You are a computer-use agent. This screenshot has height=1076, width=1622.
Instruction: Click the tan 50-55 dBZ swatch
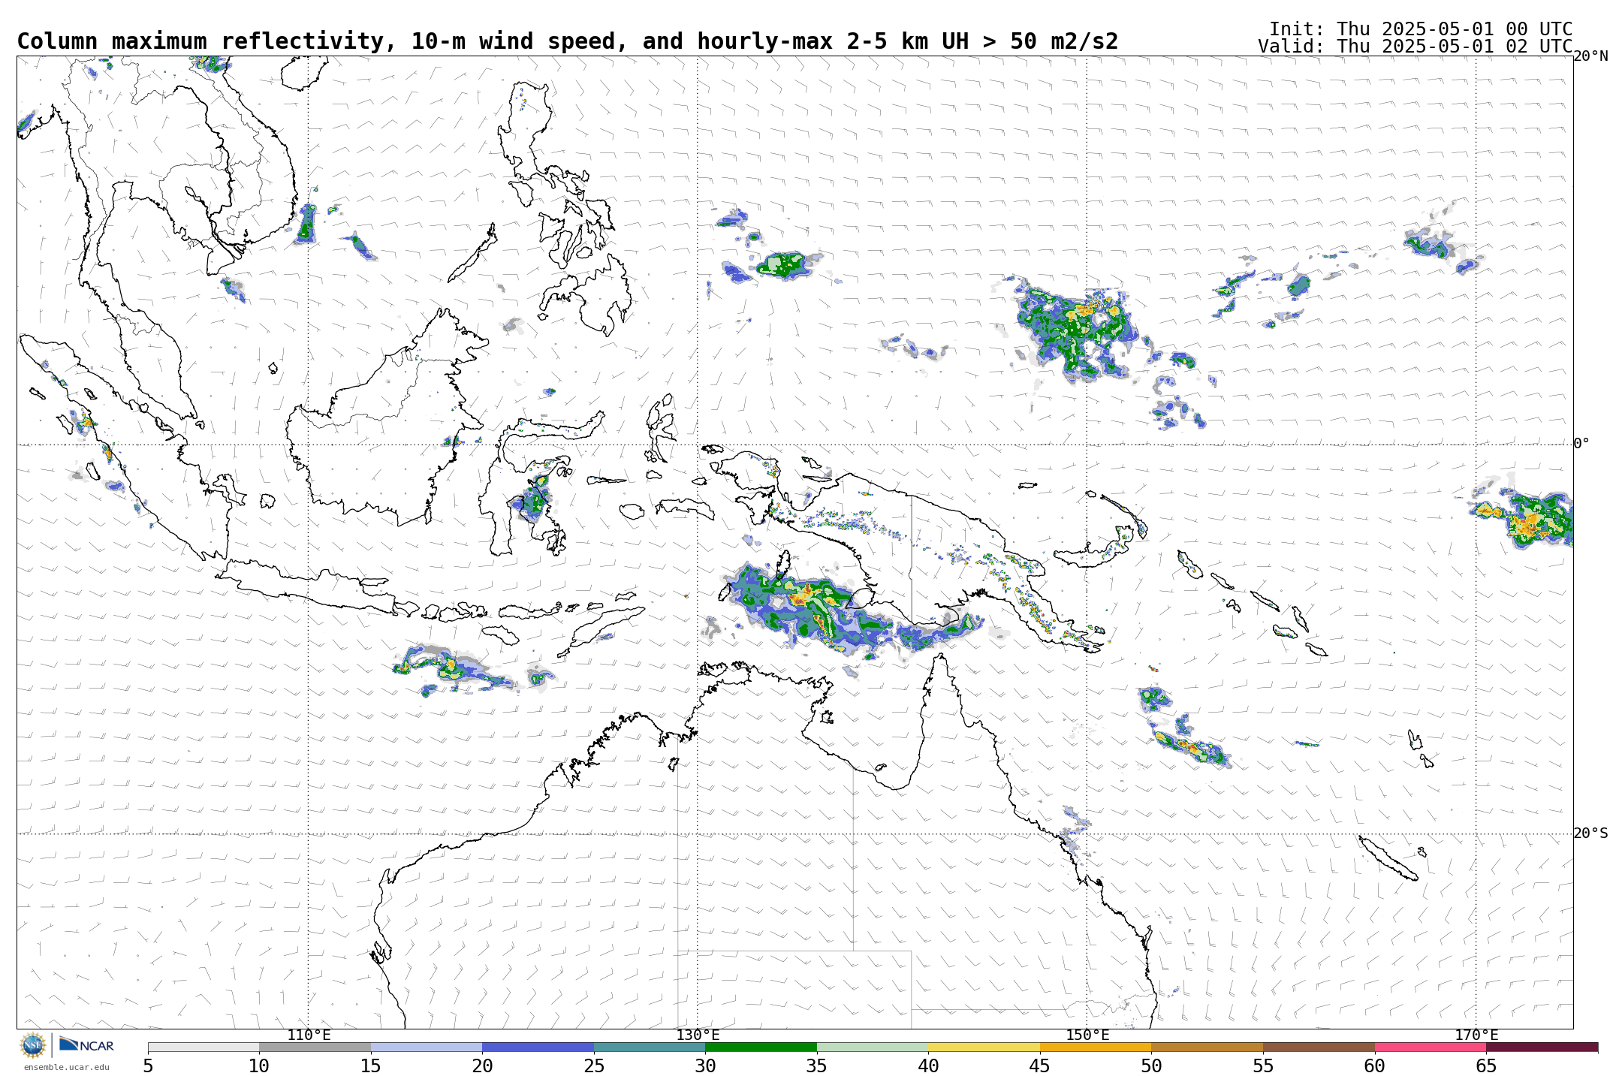(1207, 1047)
